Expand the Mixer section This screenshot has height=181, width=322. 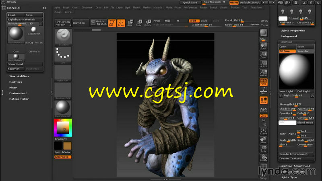(x=13, y=88)
